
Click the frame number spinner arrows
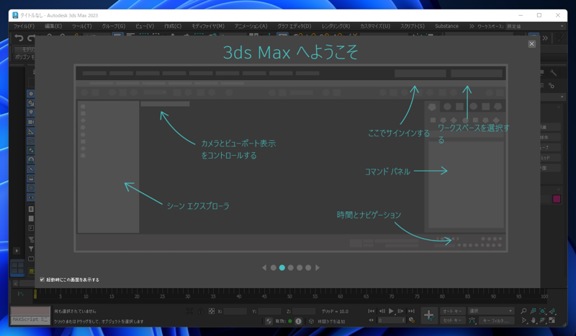pyautogui.click(x=403, y=321)
